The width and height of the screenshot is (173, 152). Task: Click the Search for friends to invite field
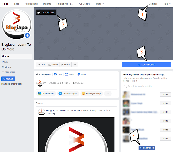147,86
